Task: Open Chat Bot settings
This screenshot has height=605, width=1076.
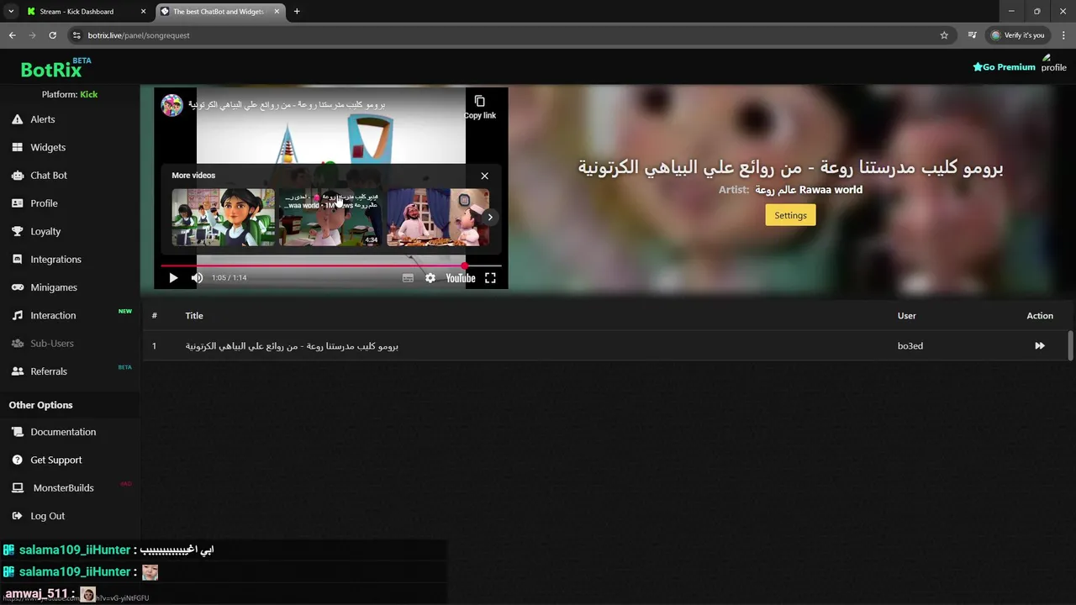Action: 49,176
